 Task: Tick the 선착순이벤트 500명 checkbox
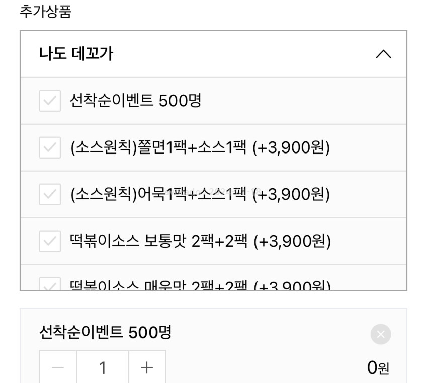pos(50,101)
